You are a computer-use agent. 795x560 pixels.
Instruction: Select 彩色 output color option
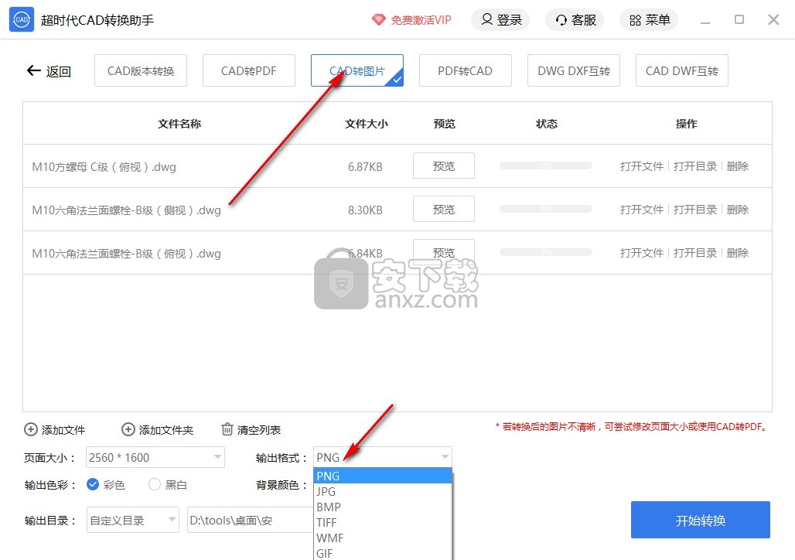[92, 484]
